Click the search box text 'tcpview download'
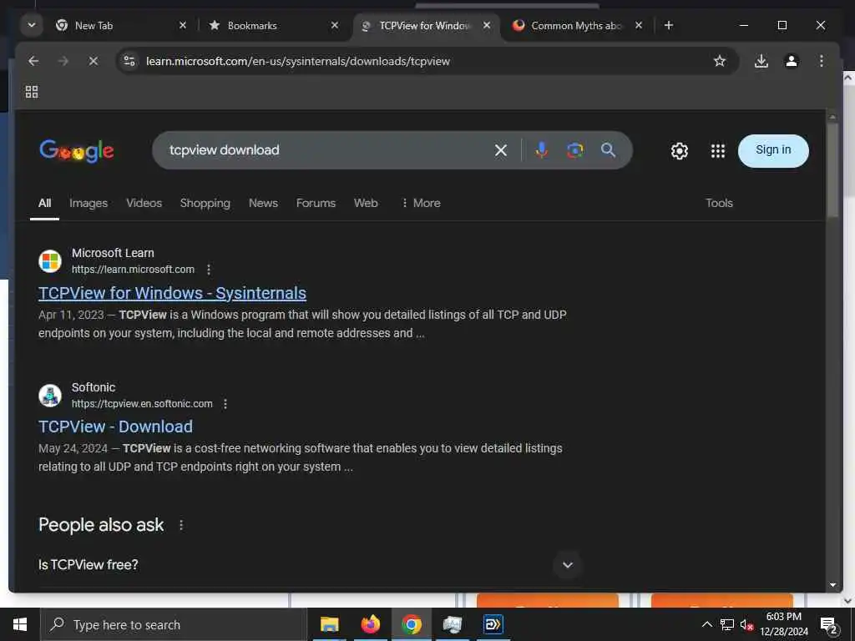 [x=224, y=150]
